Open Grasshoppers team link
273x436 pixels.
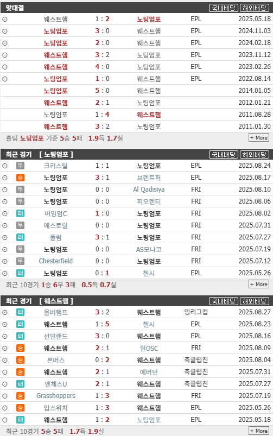[55, 396]
